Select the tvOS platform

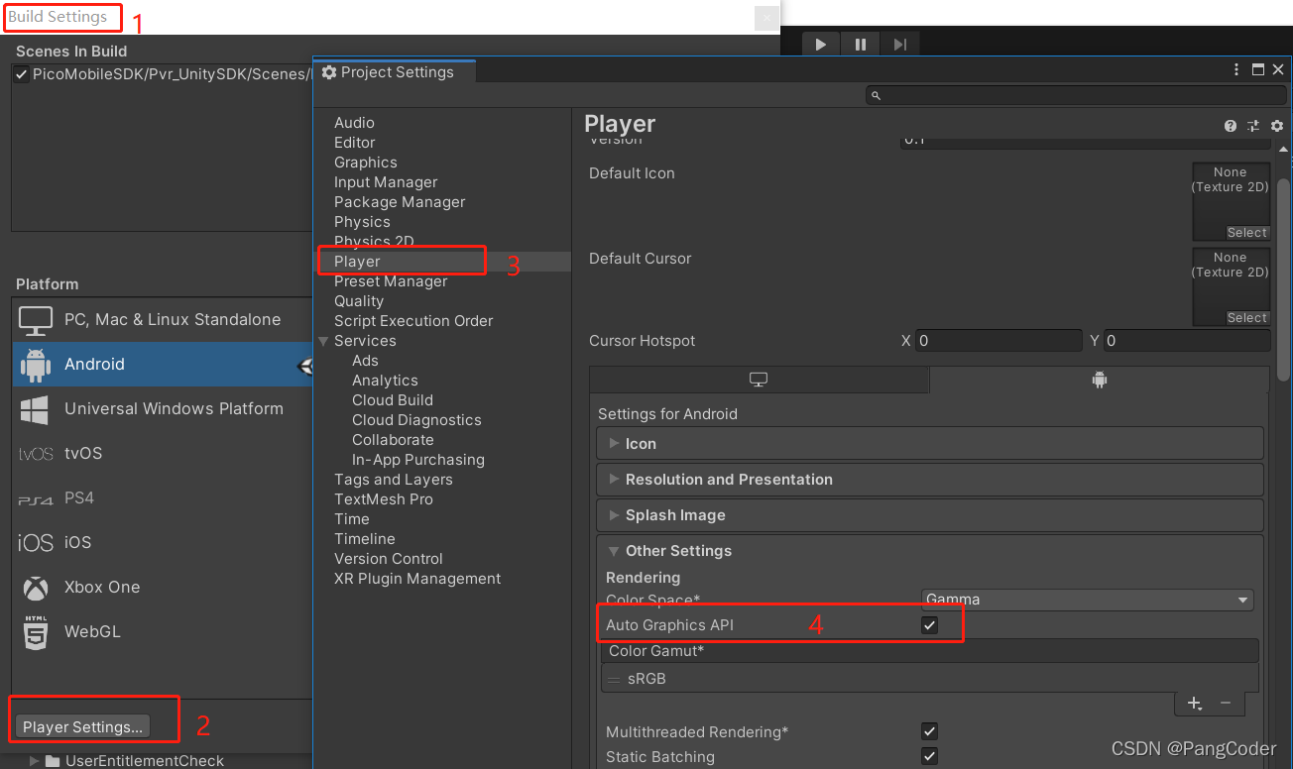(x=163, y=454)
